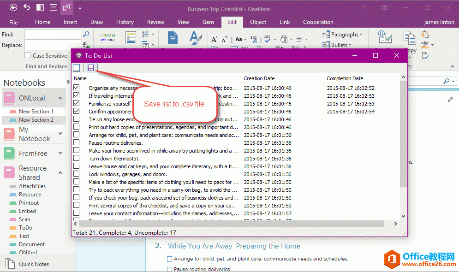
Task: Click the Replace text field
Action: pyautogui.click(x=52, y=45)
